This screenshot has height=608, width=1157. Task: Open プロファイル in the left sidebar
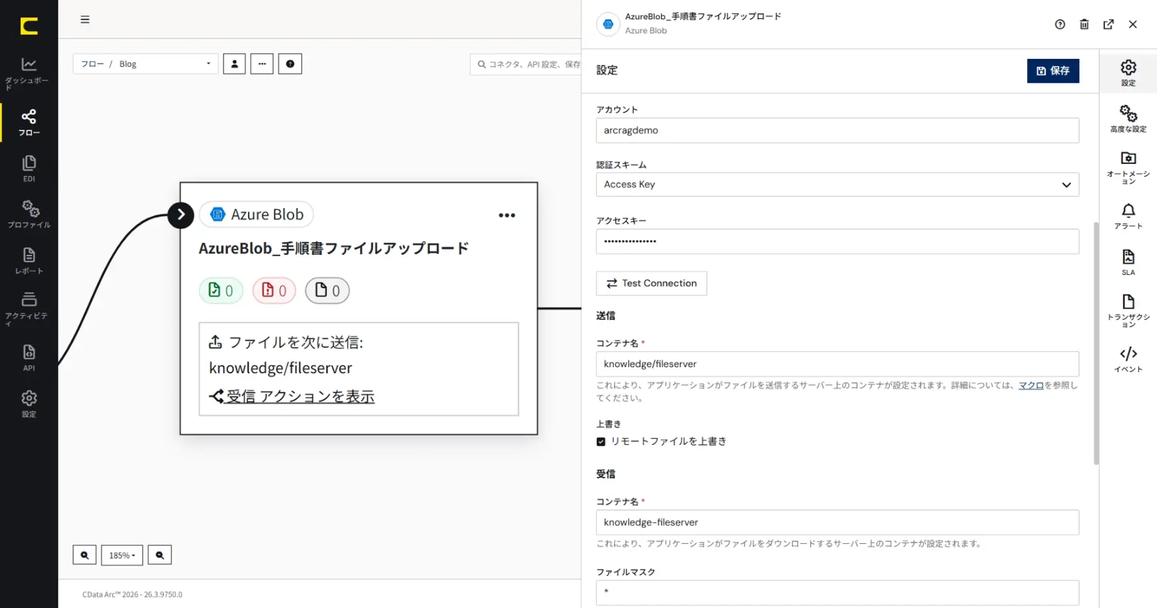[x=29, y=214]
